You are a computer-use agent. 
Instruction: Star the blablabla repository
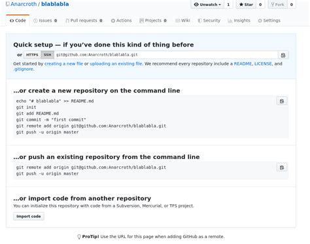(246, 5)
